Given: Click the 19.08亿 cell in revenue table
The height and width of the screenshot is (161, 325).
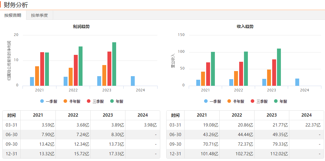Looking at the screenshot, I should 202,125.
